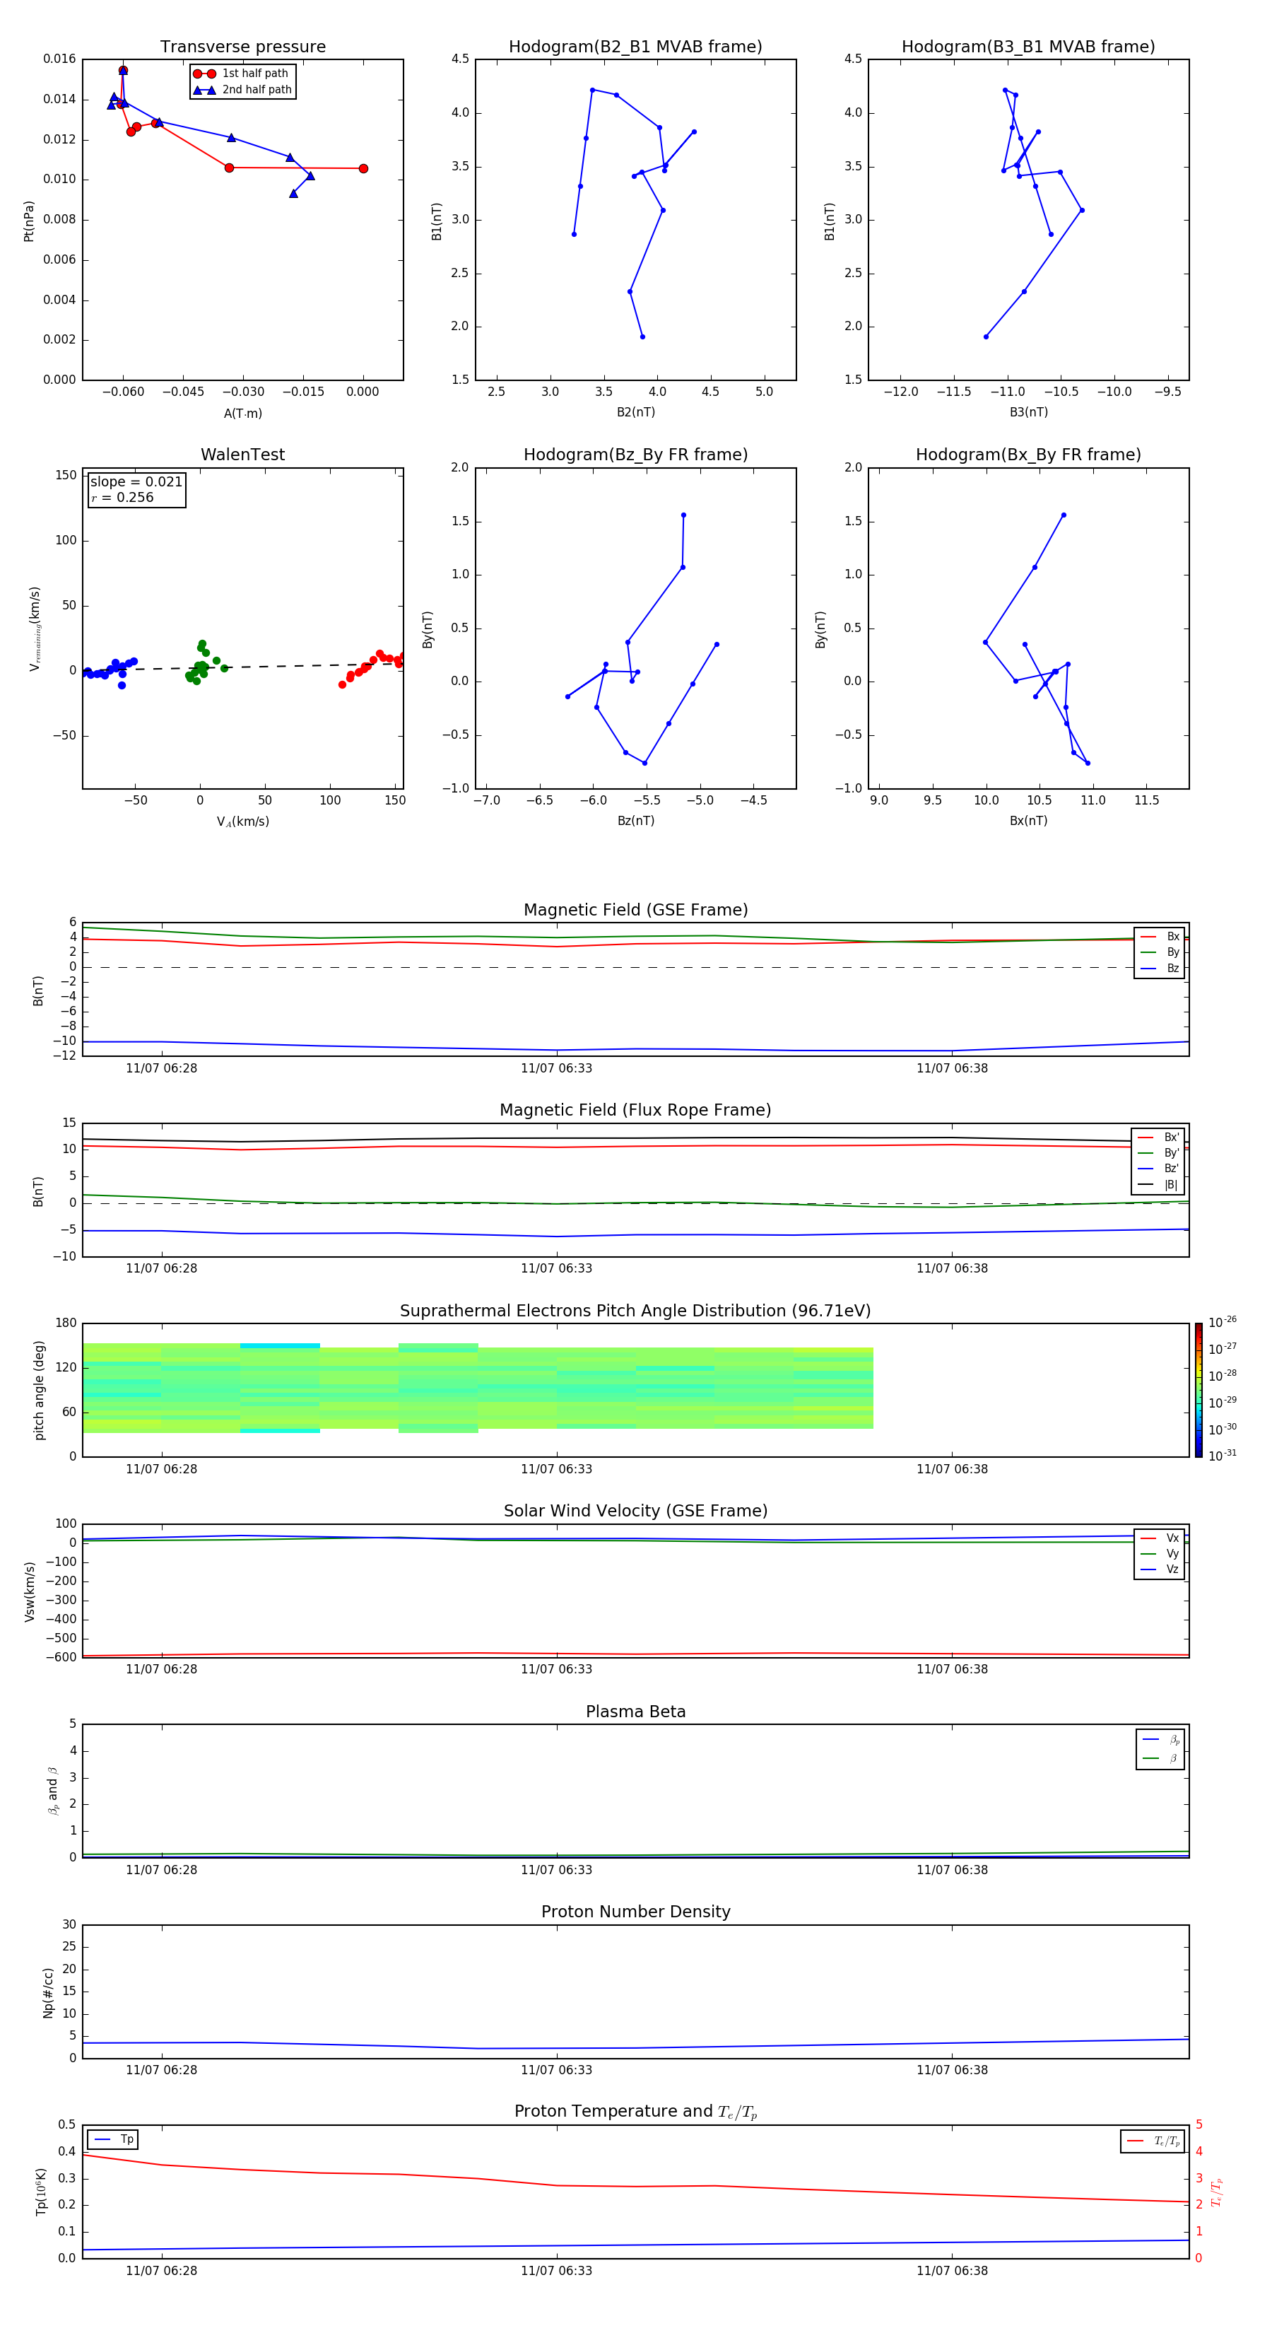Click the Te/Tp legend entry

1153,2141
